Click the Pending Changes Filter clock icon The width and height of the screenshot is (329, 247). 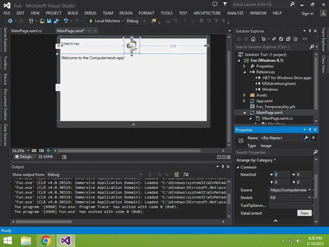(263, 39)
